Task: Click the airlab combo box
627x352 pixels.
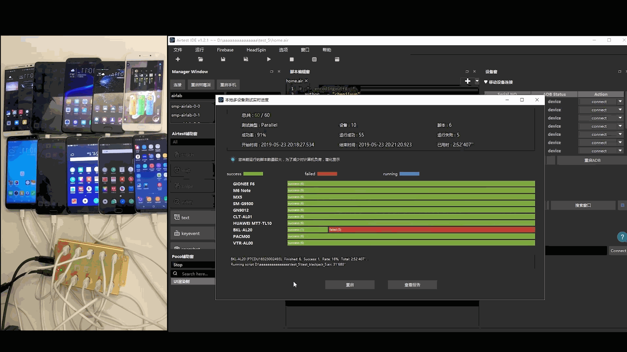Action: tap(193, 95)
